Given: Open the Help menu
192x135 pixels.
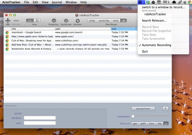Looking at the screenshot, I should [x=83, y=2].
